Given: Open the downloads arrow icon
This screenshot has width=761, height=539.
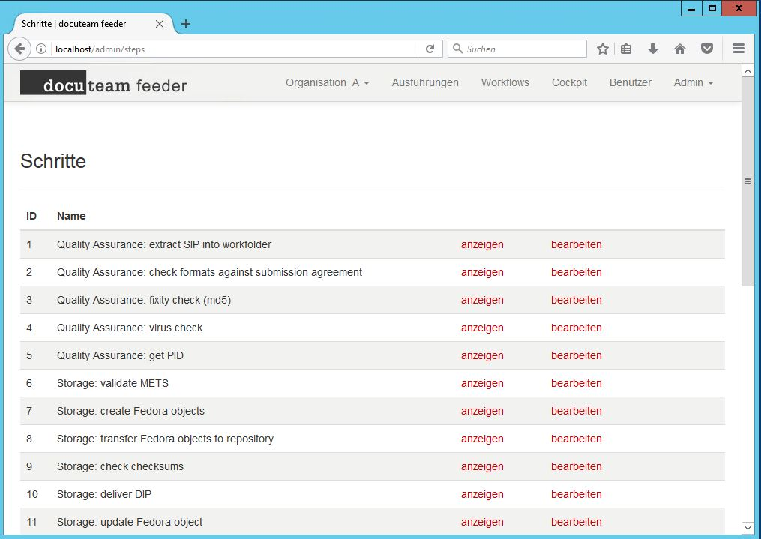Looking at the screenshot, I should coord(652,49).
